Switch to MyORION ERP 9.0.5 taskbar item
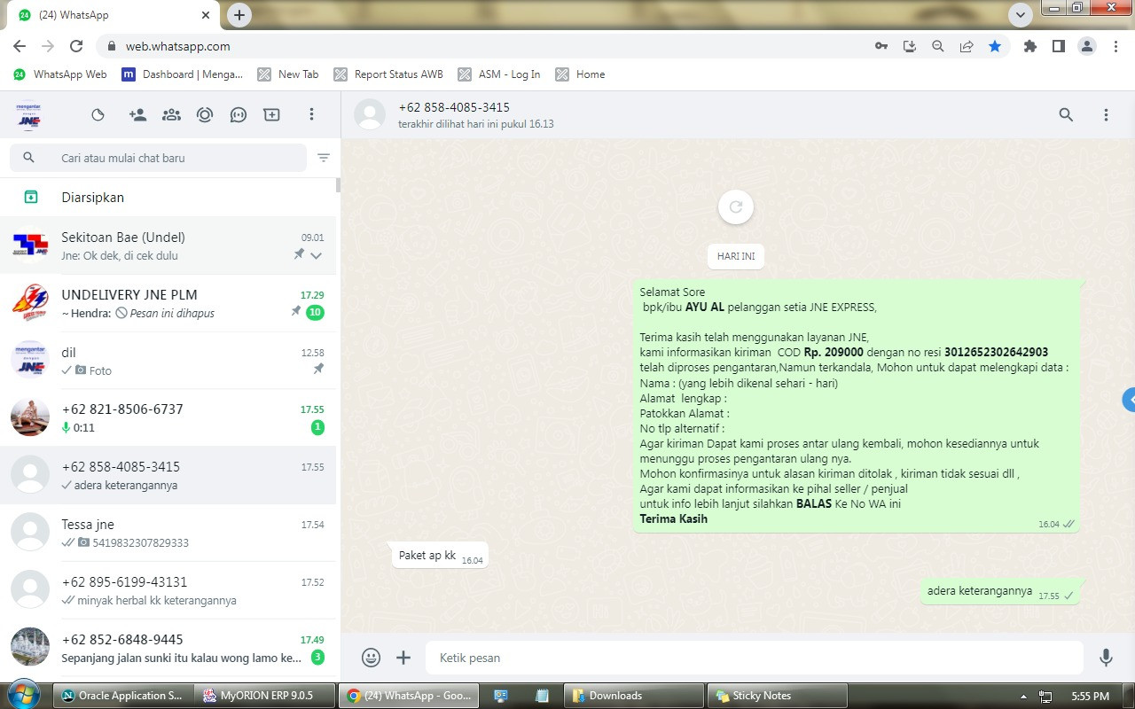This screenshot has height=709, width=1135. 266,696
